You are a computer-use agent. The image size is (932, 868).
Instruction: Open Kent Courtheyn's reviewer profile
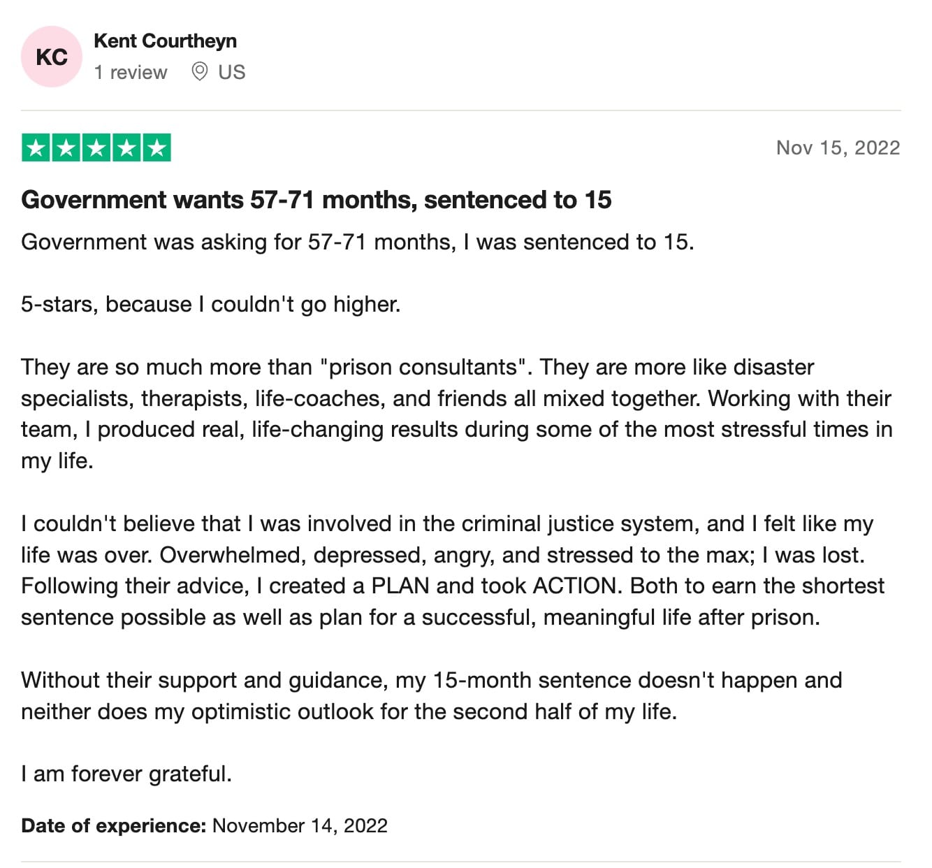click(x=166, y=41)
